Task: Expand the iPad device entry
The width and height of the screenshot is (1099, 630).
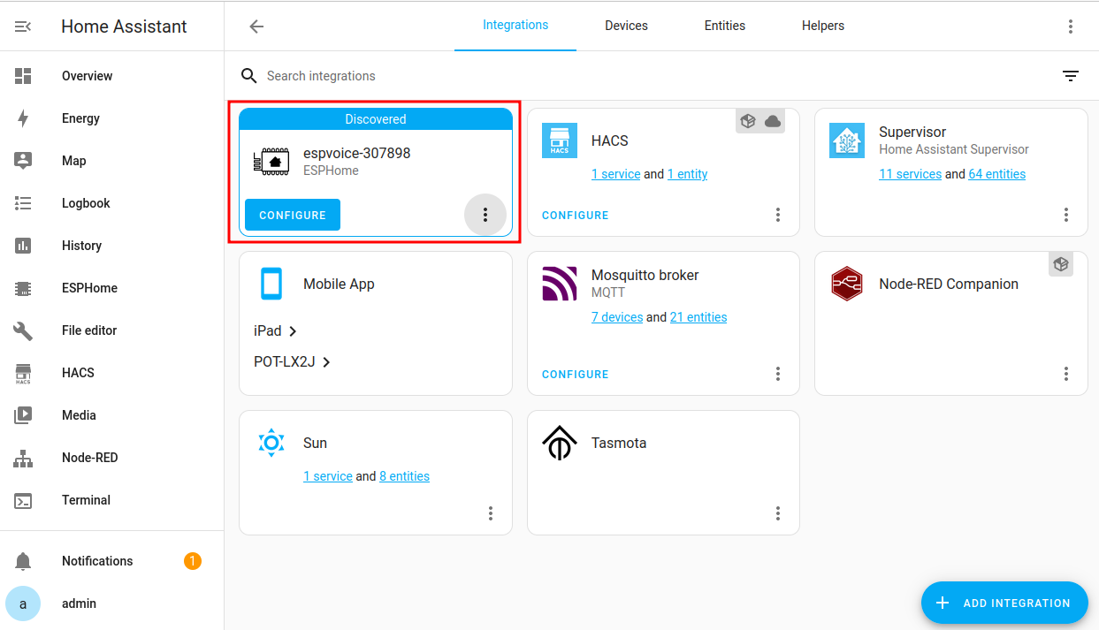Action: [x=276, y=330]
